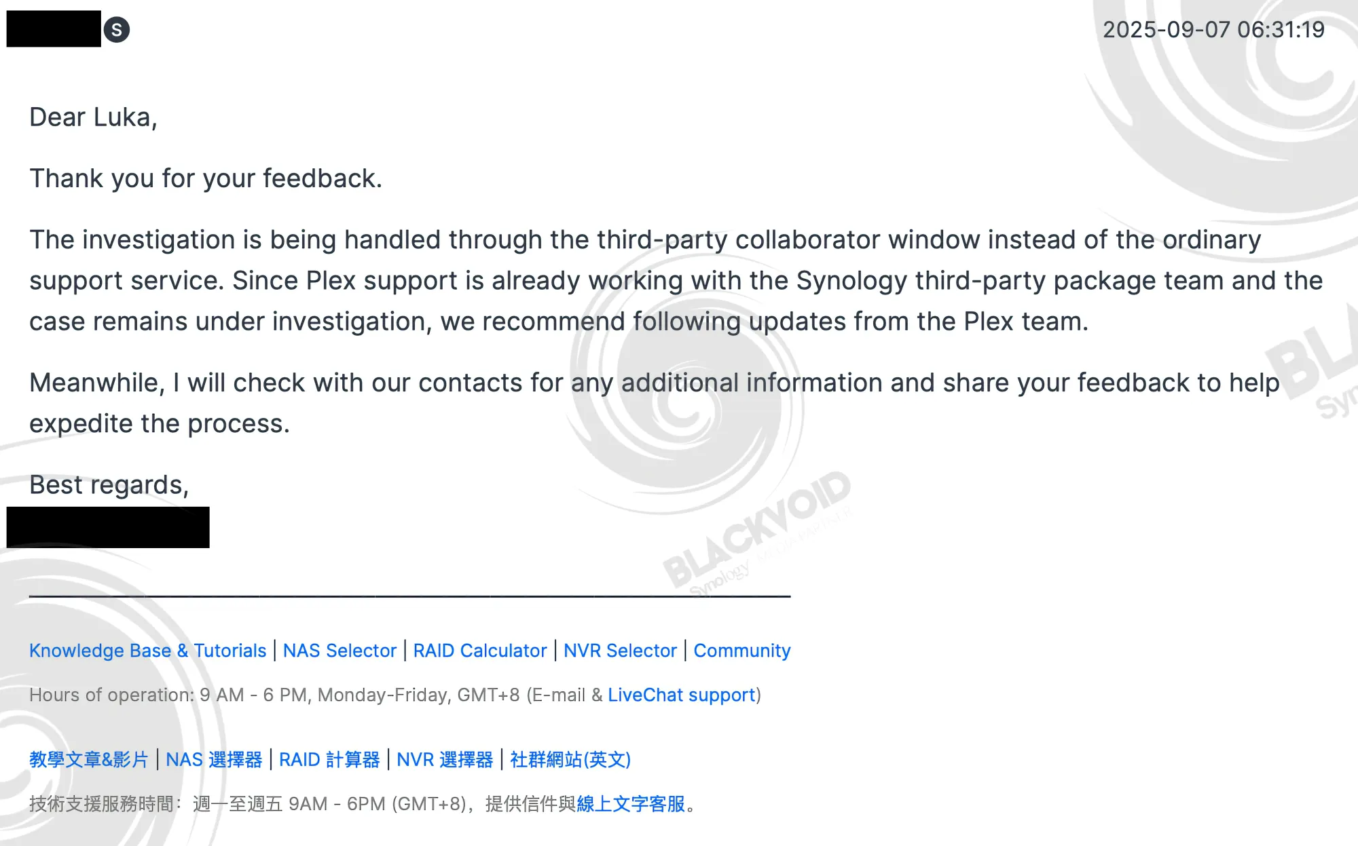Open the NVR Selector link
1358x846 pixels.
(x=620, y=651)
